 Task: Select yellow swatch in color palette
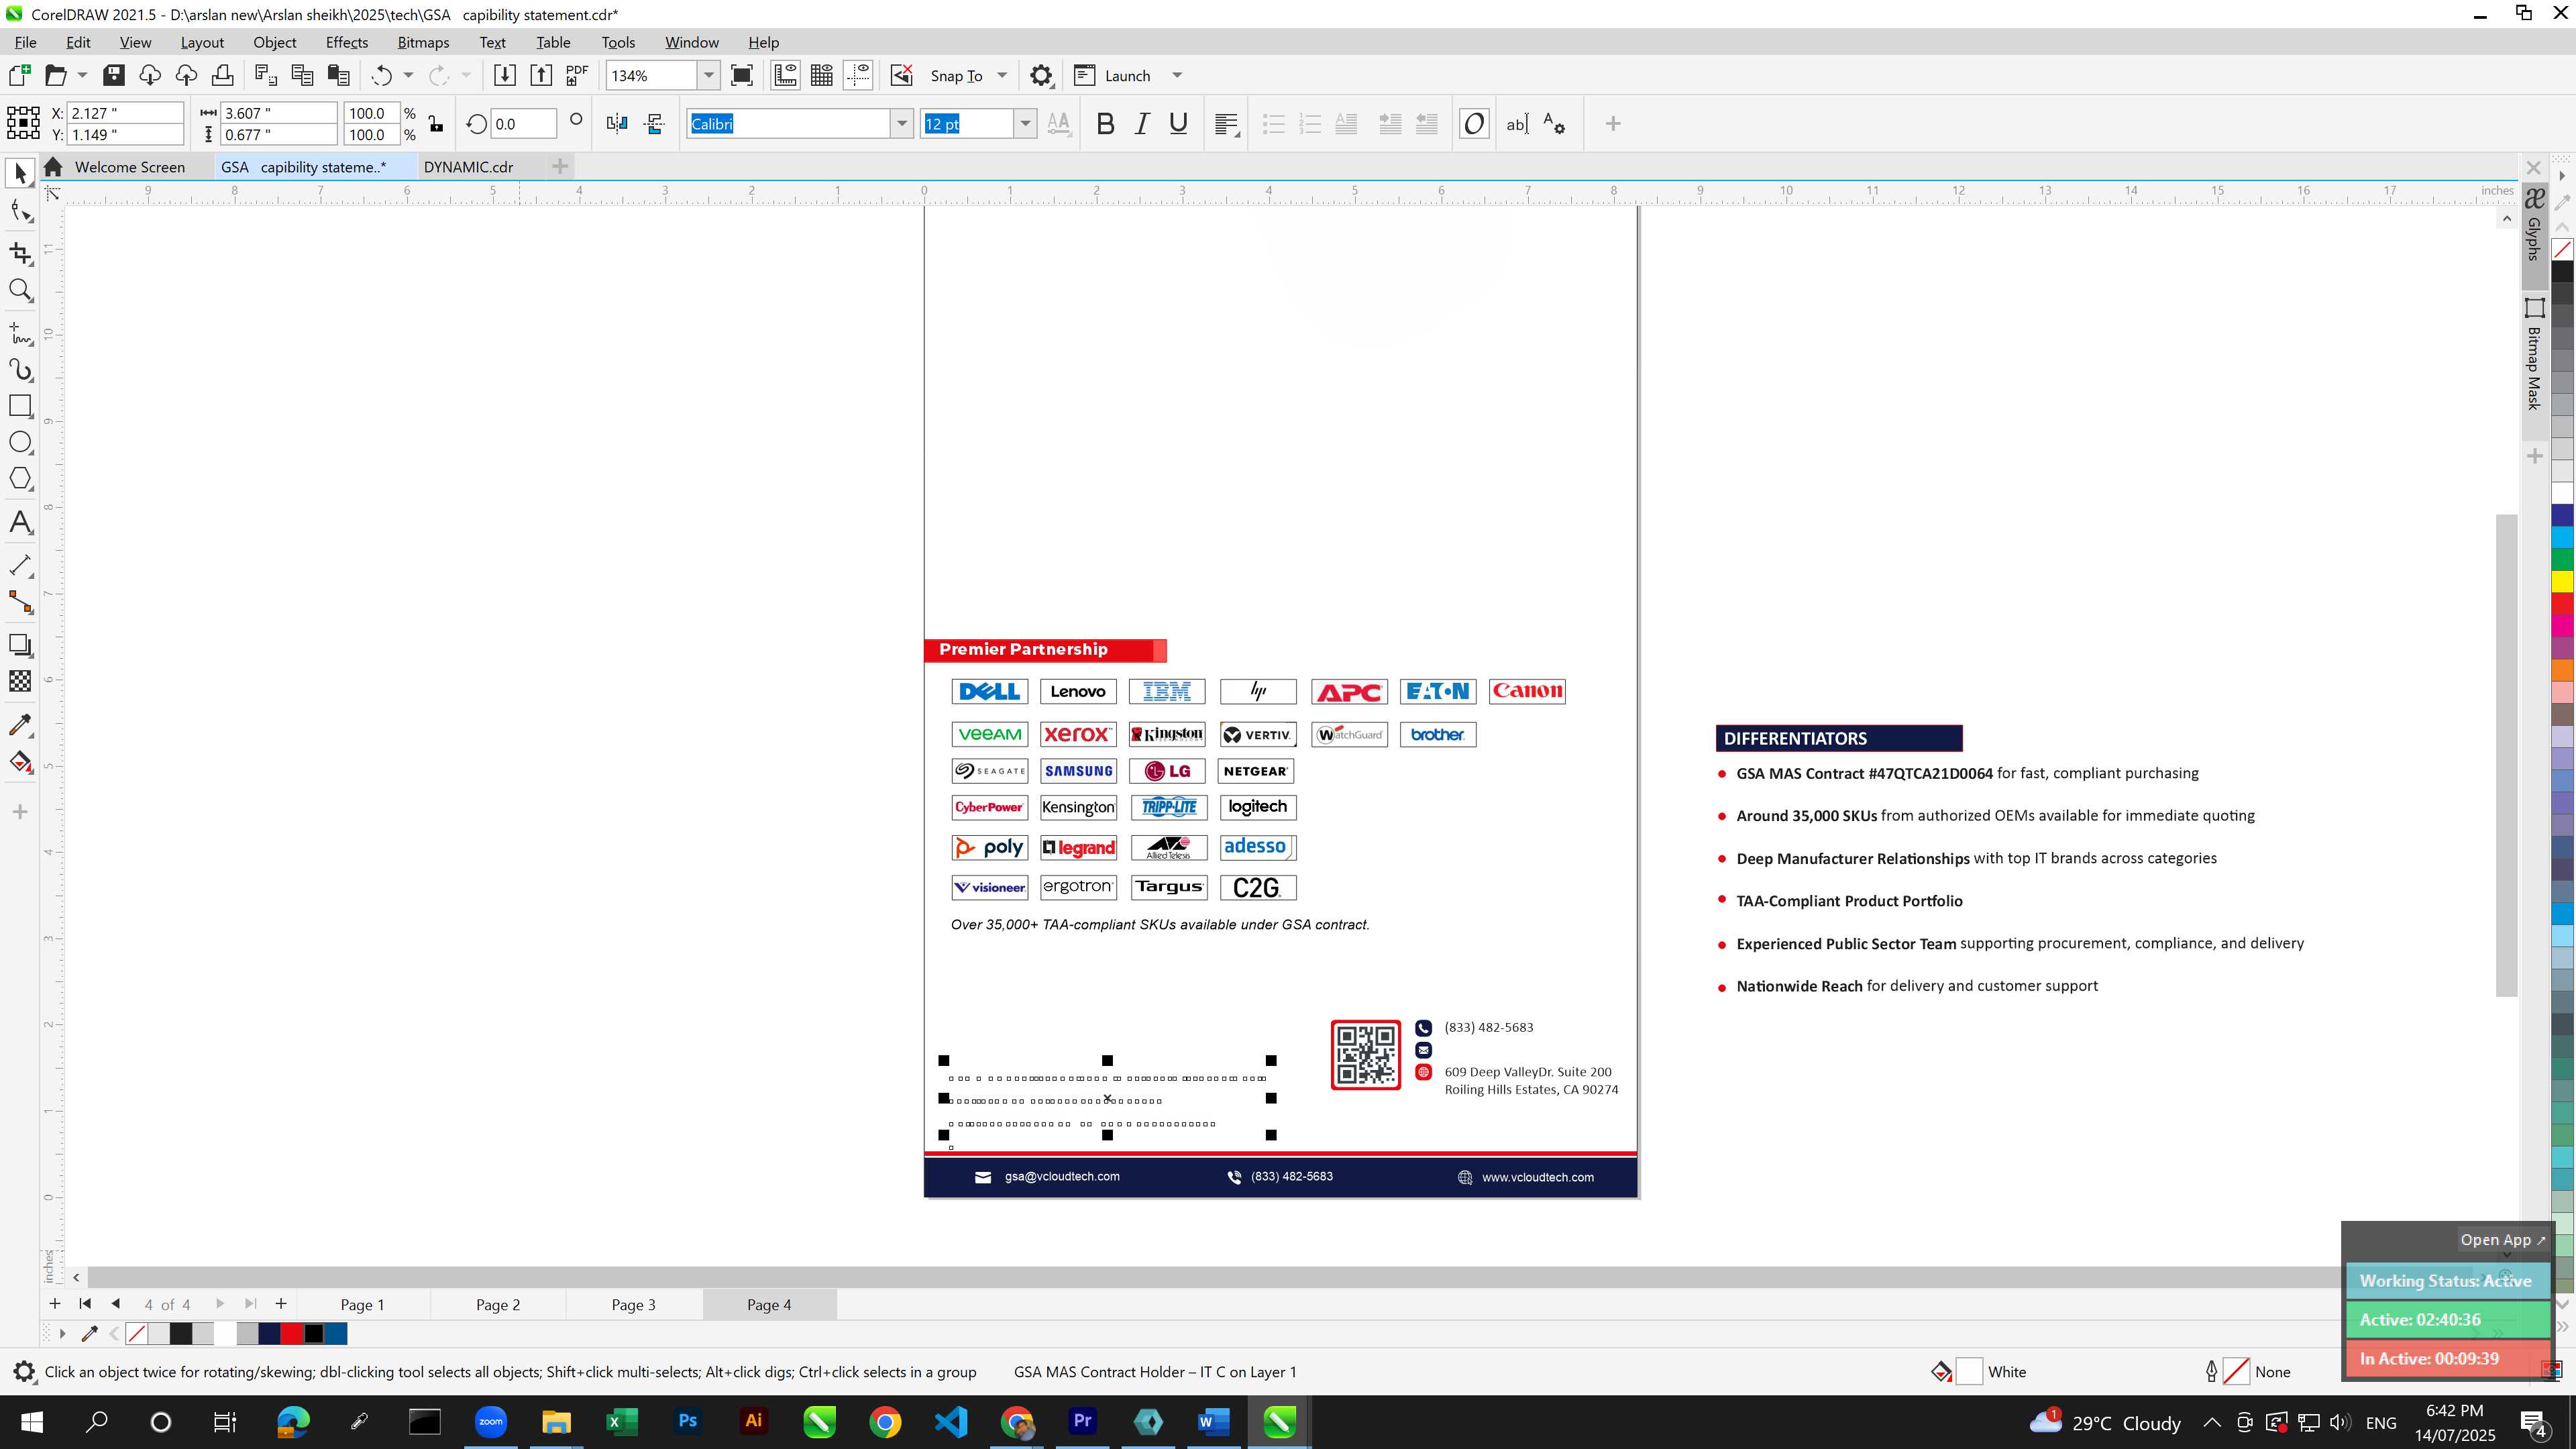(2563, 581)
